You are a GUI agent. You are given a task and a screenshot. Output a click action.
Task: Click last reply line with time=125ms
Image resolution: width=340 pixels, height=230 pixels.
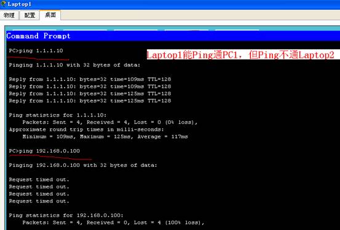[90, 101]
